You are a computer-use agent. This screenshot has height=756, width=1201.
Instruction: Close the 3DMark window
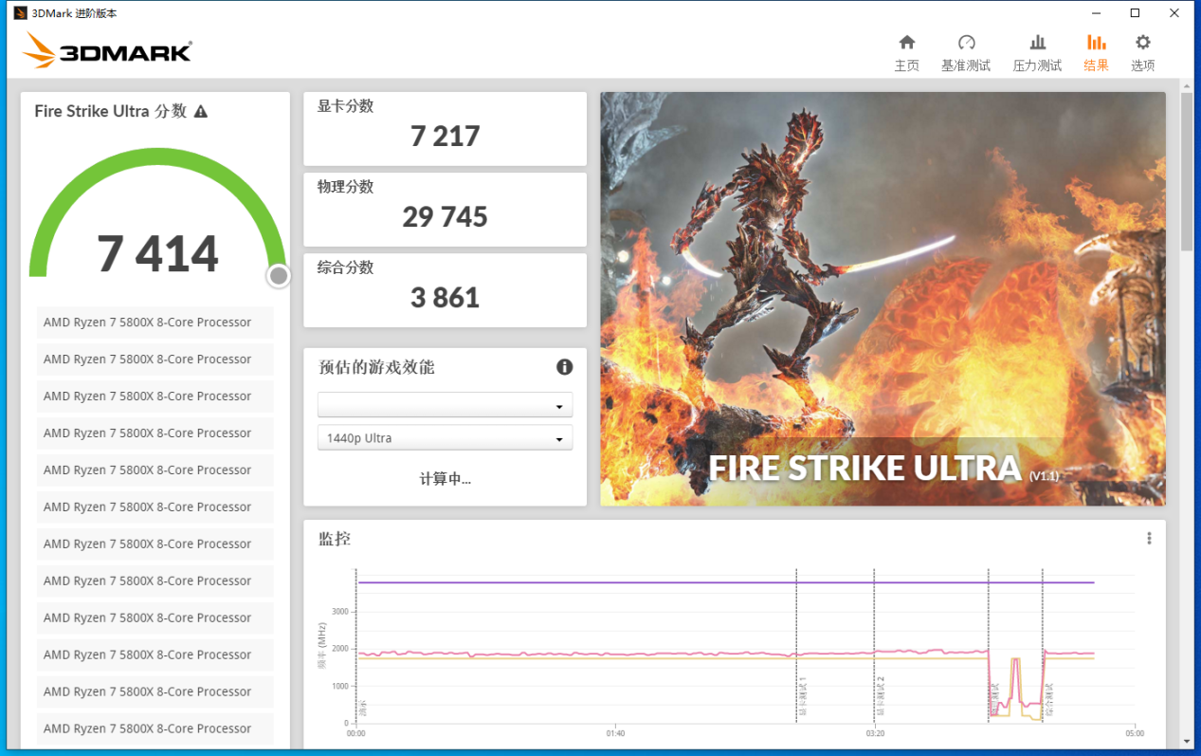click(x=1175, y=13)
